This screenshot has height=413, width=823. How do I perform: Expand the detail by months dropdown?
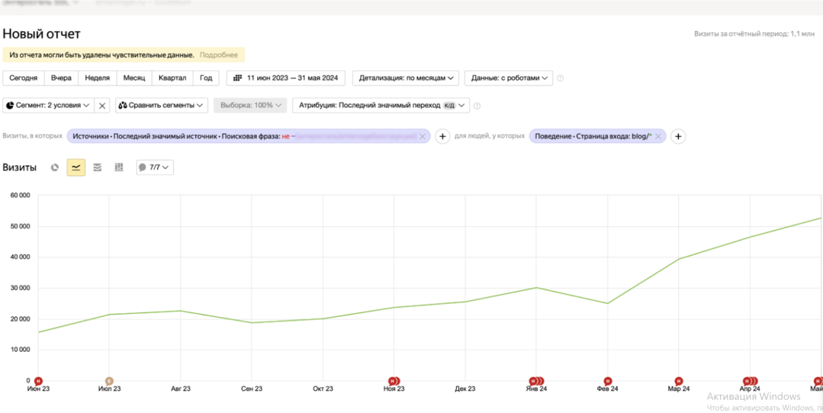pos(405,78)
